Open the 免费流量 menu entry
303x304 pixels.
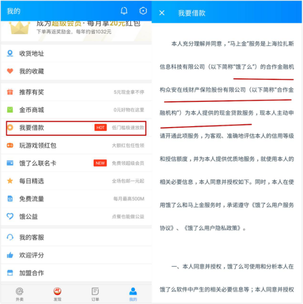click(76, 199)
